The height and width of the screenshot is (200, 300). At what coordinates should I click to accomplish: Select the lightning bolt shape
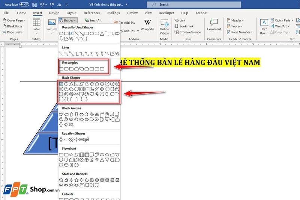[97, 94]
